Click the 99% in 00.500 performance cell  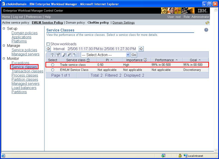point(161,65)
